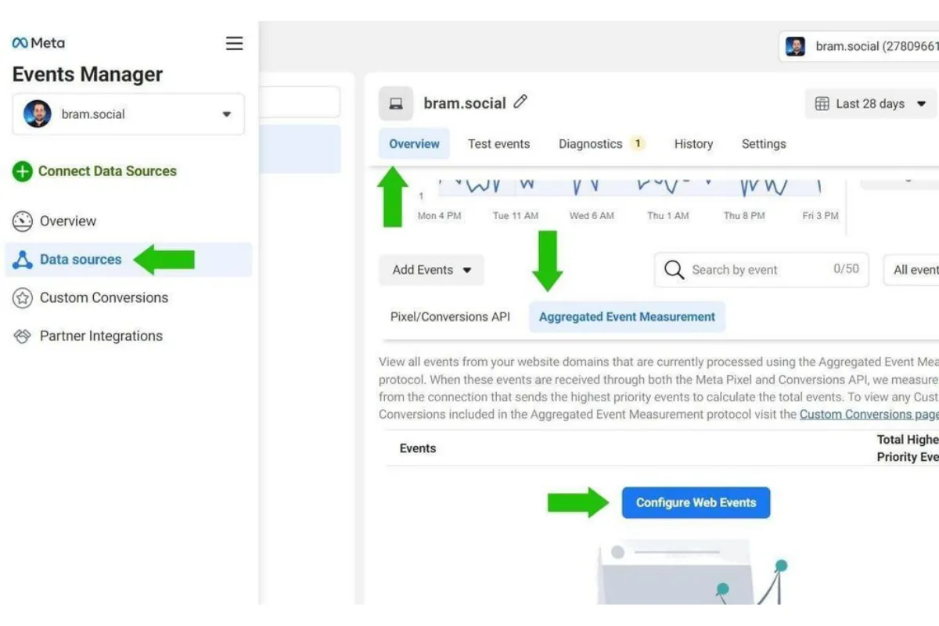Go to Partner Integrations in sidebar
This screenshot has width=939, height=626.
[101, 336]
